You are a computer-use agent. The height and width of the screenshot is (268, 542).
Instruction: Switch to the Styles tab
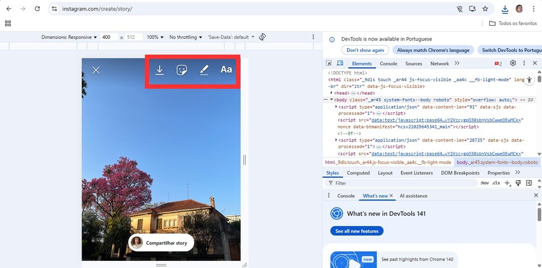[333, 173]
